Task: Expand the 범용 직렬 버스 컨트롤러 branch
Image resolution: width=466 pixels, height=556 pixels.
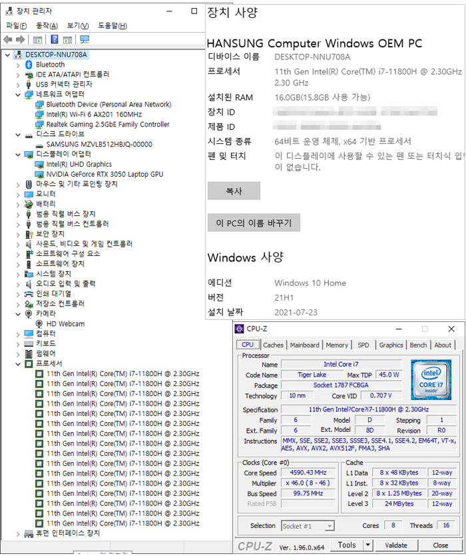Action: (x=18, y=225)
